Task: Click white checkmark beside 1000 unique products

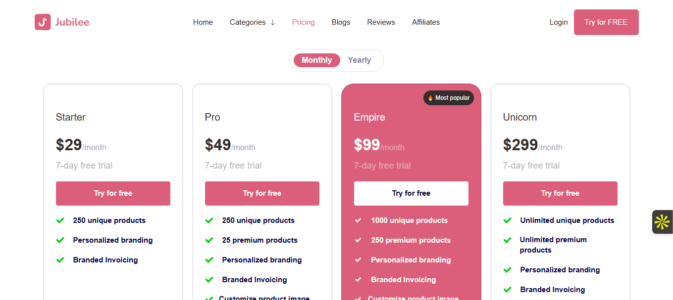Action: [x=358, y=220]
